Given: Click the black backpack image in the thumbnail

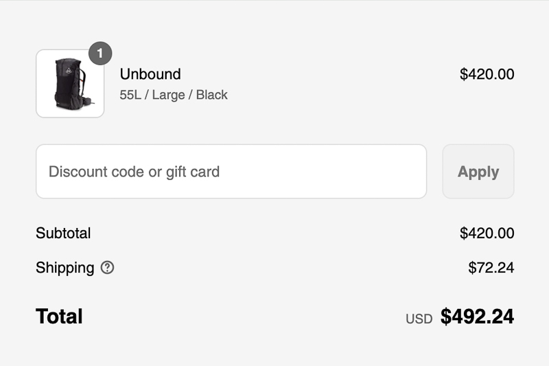Looking at the screenshot, I should pos(73,84).
